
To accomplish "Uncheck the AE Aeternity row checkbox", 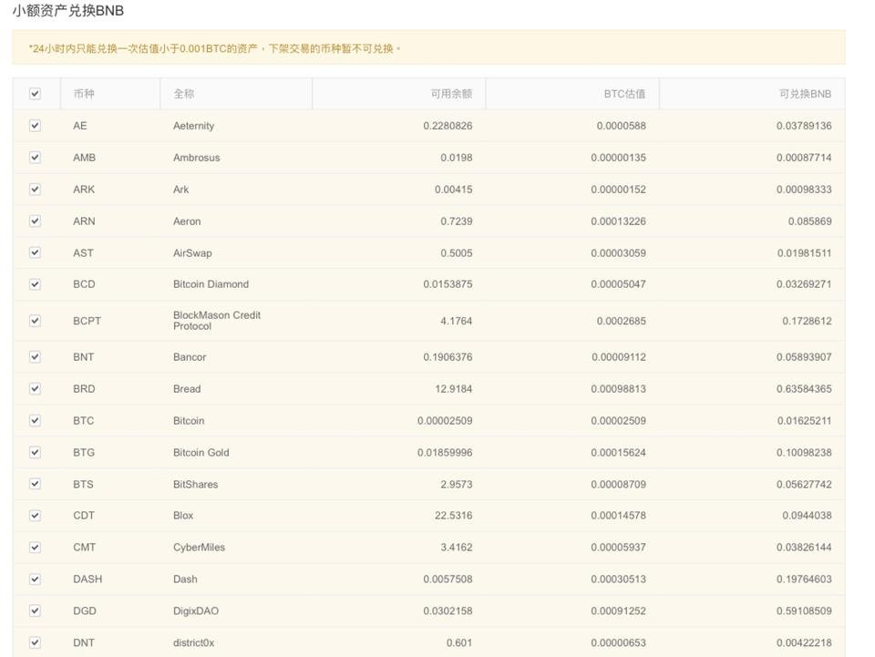I will (x=36, y=126).
